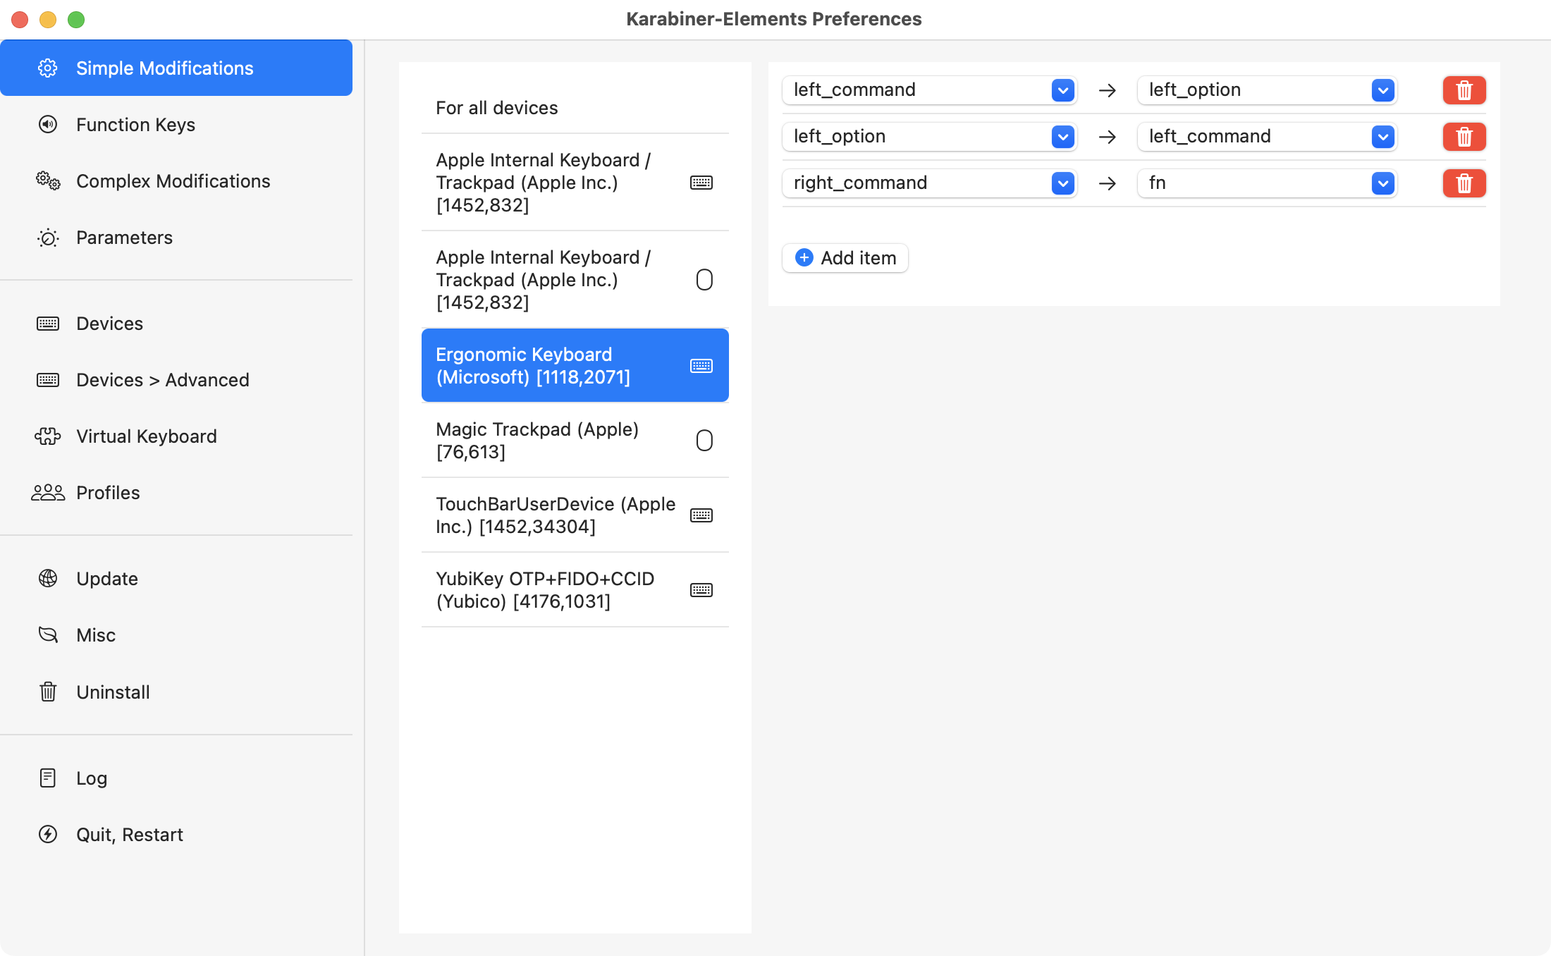Image resolution: width=1551 pixels, height=956 pixels.
Task: Select For all devices
Action: [x=575, y=108]
